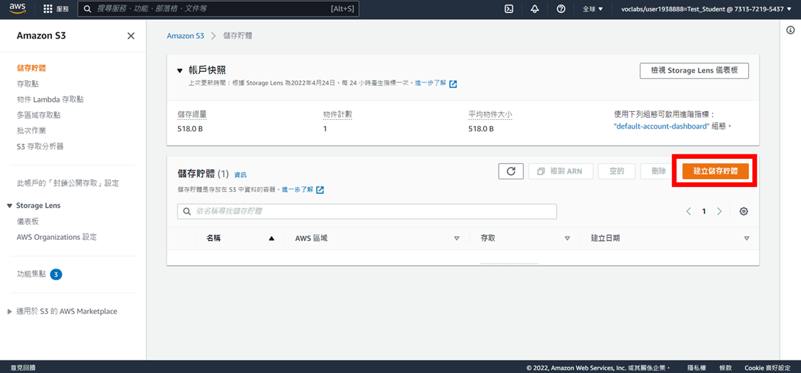Click page number 1 in pagination
The height and width of the screenshot is (373, 801).
704,212
